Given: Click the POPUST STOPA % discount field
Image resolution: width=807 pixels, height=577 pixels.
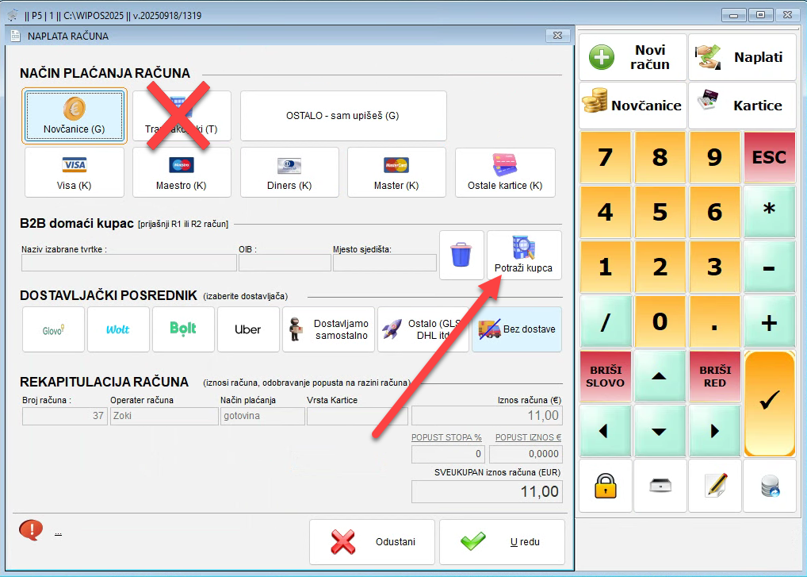Looking at the screenshot, I should (x=447, y=454).
